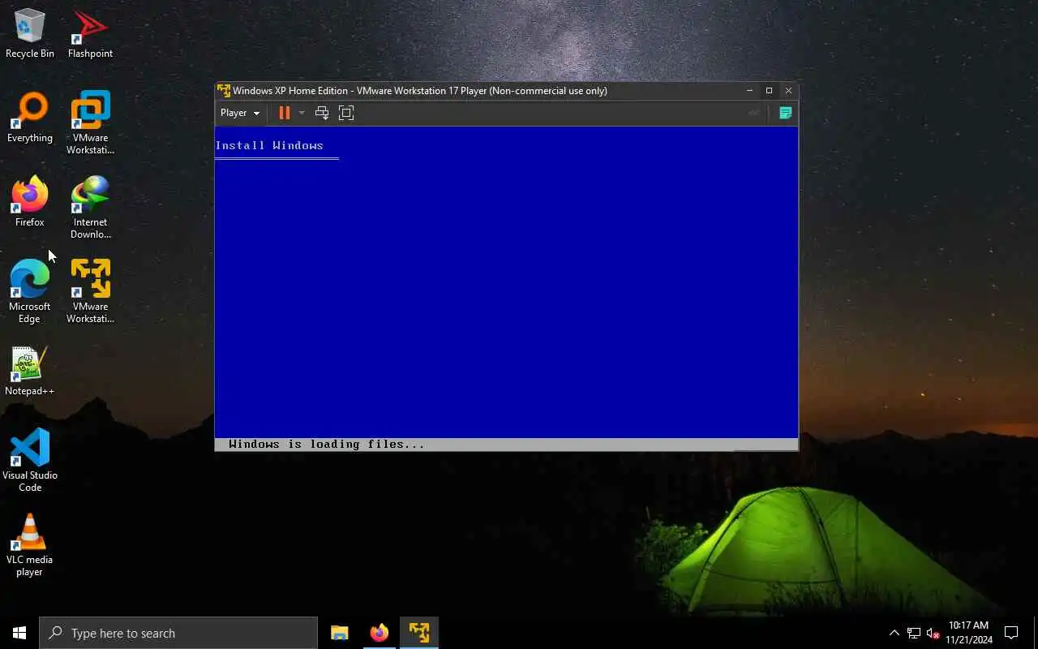1038x649 pixels.
Task: Click the VMware window title bar icon
Action: point(224,90)
